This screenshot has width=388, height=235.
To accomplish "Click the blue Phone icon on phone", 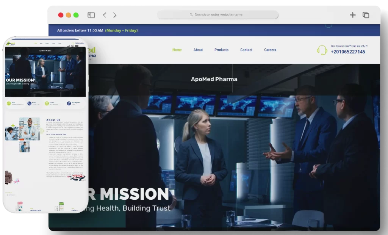I will (29, 103).
